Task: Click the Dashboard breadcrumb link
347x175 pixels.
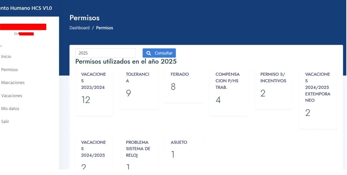Action: pos(79,28)
